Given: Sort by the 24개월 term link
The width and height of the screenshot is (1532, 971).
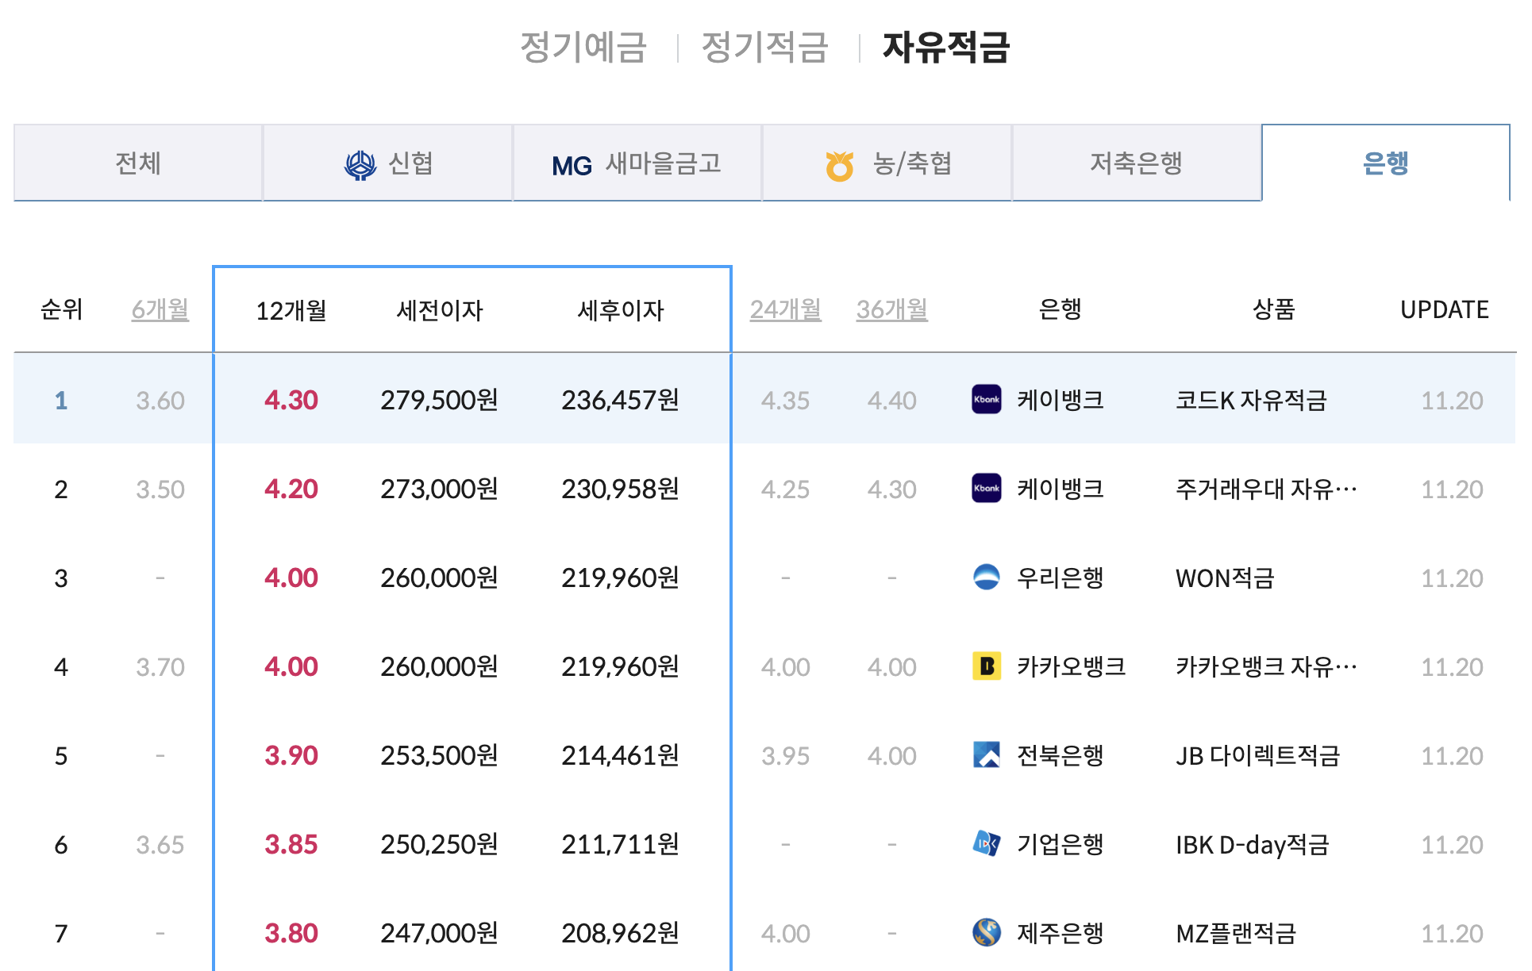Looking at the screenshot, I should pos(785,309).
